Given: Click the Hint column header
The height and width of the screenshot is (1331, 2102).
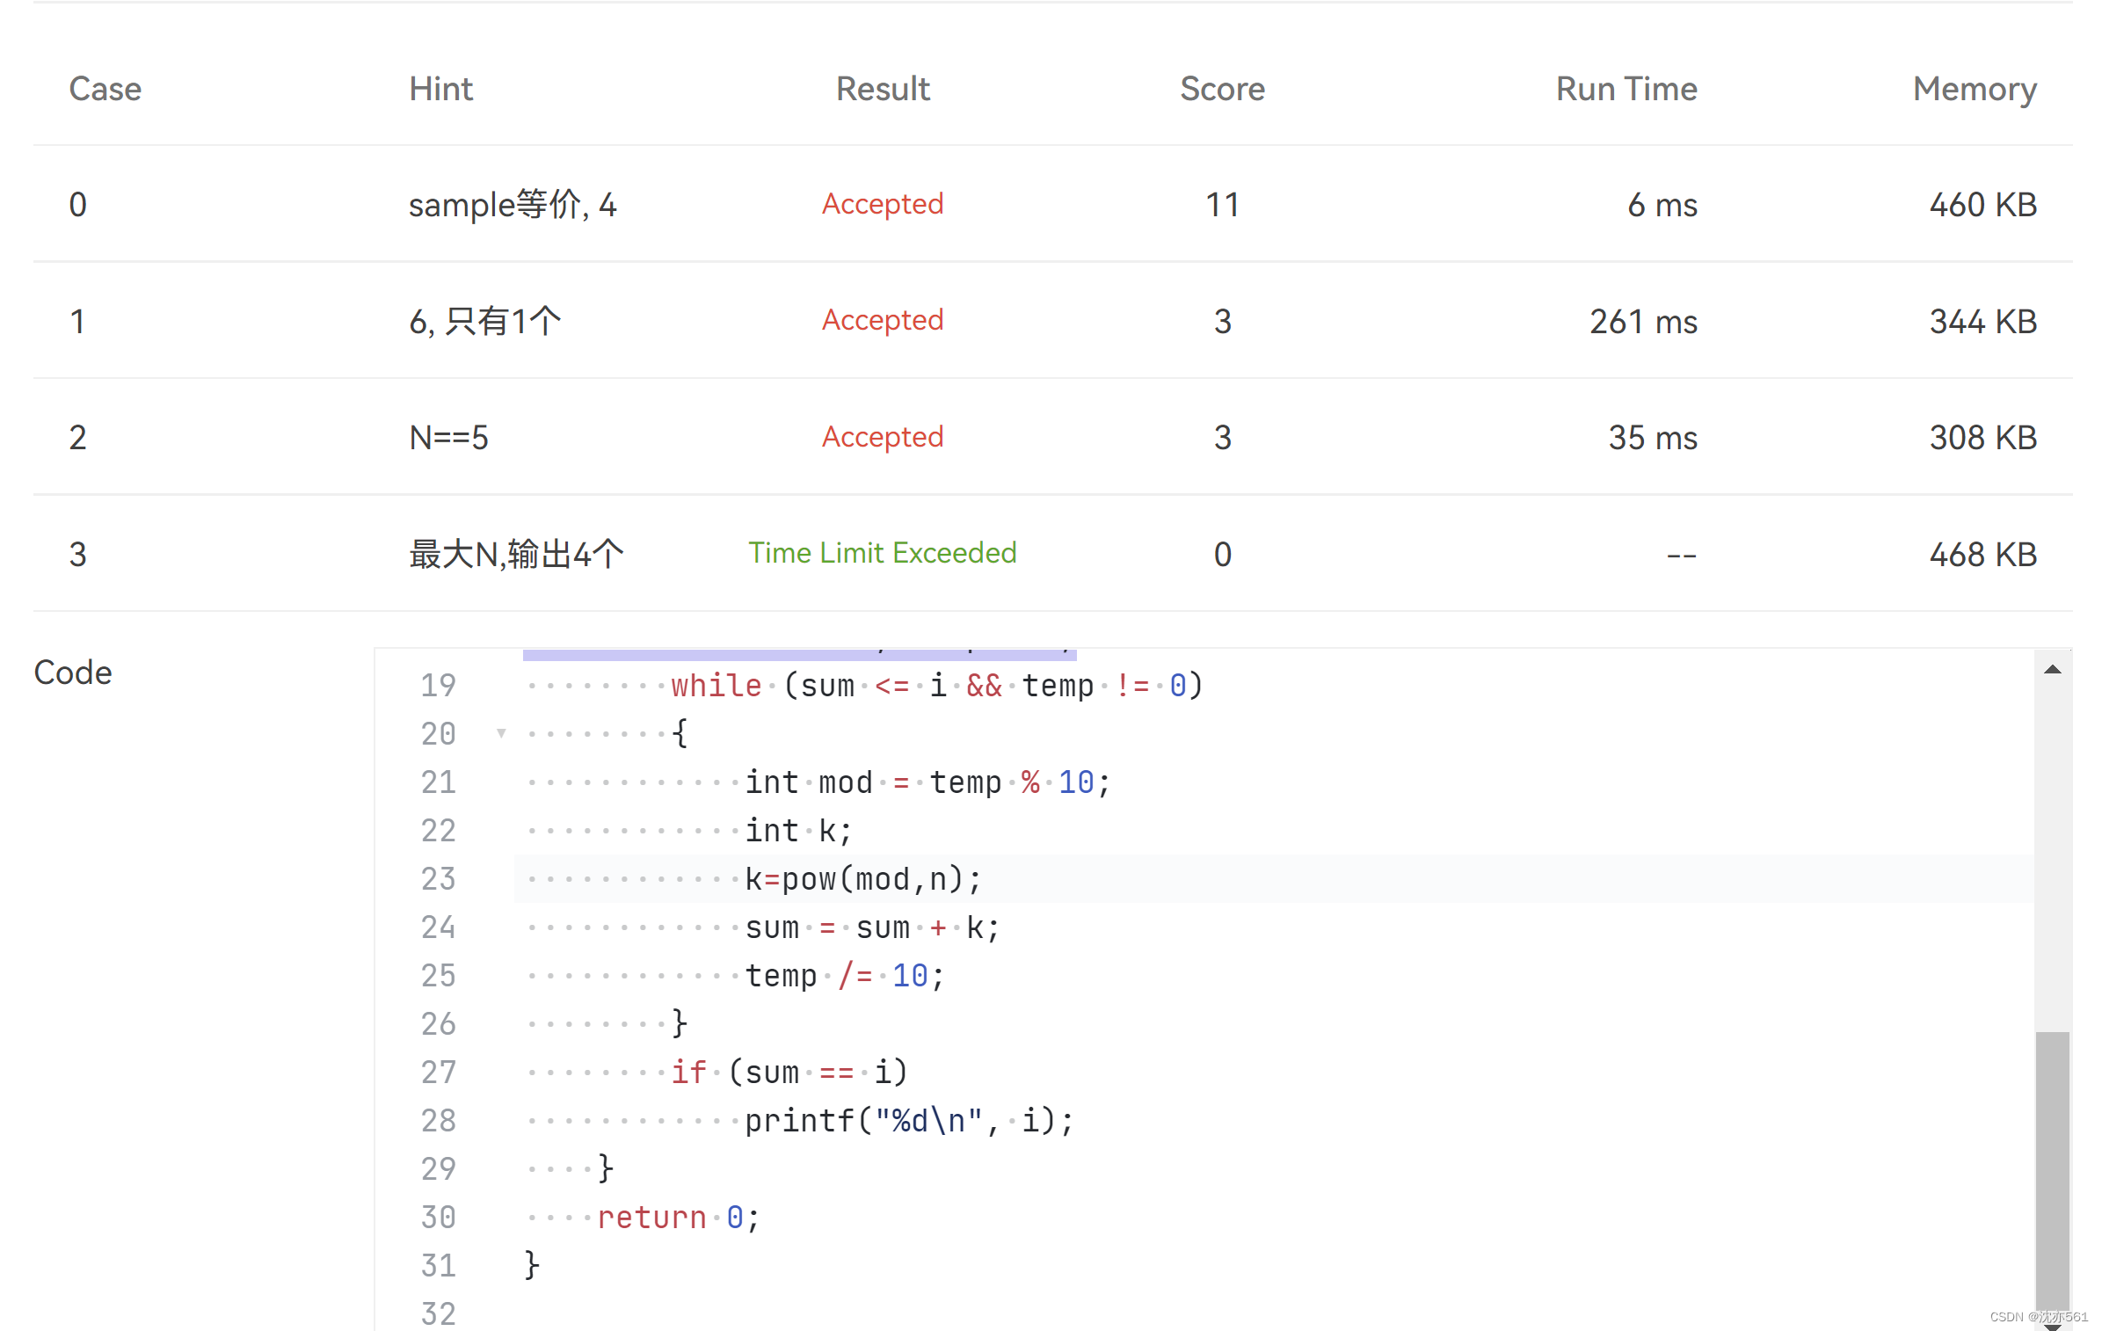Looking at the screenshot, I should tap(440, 89).
